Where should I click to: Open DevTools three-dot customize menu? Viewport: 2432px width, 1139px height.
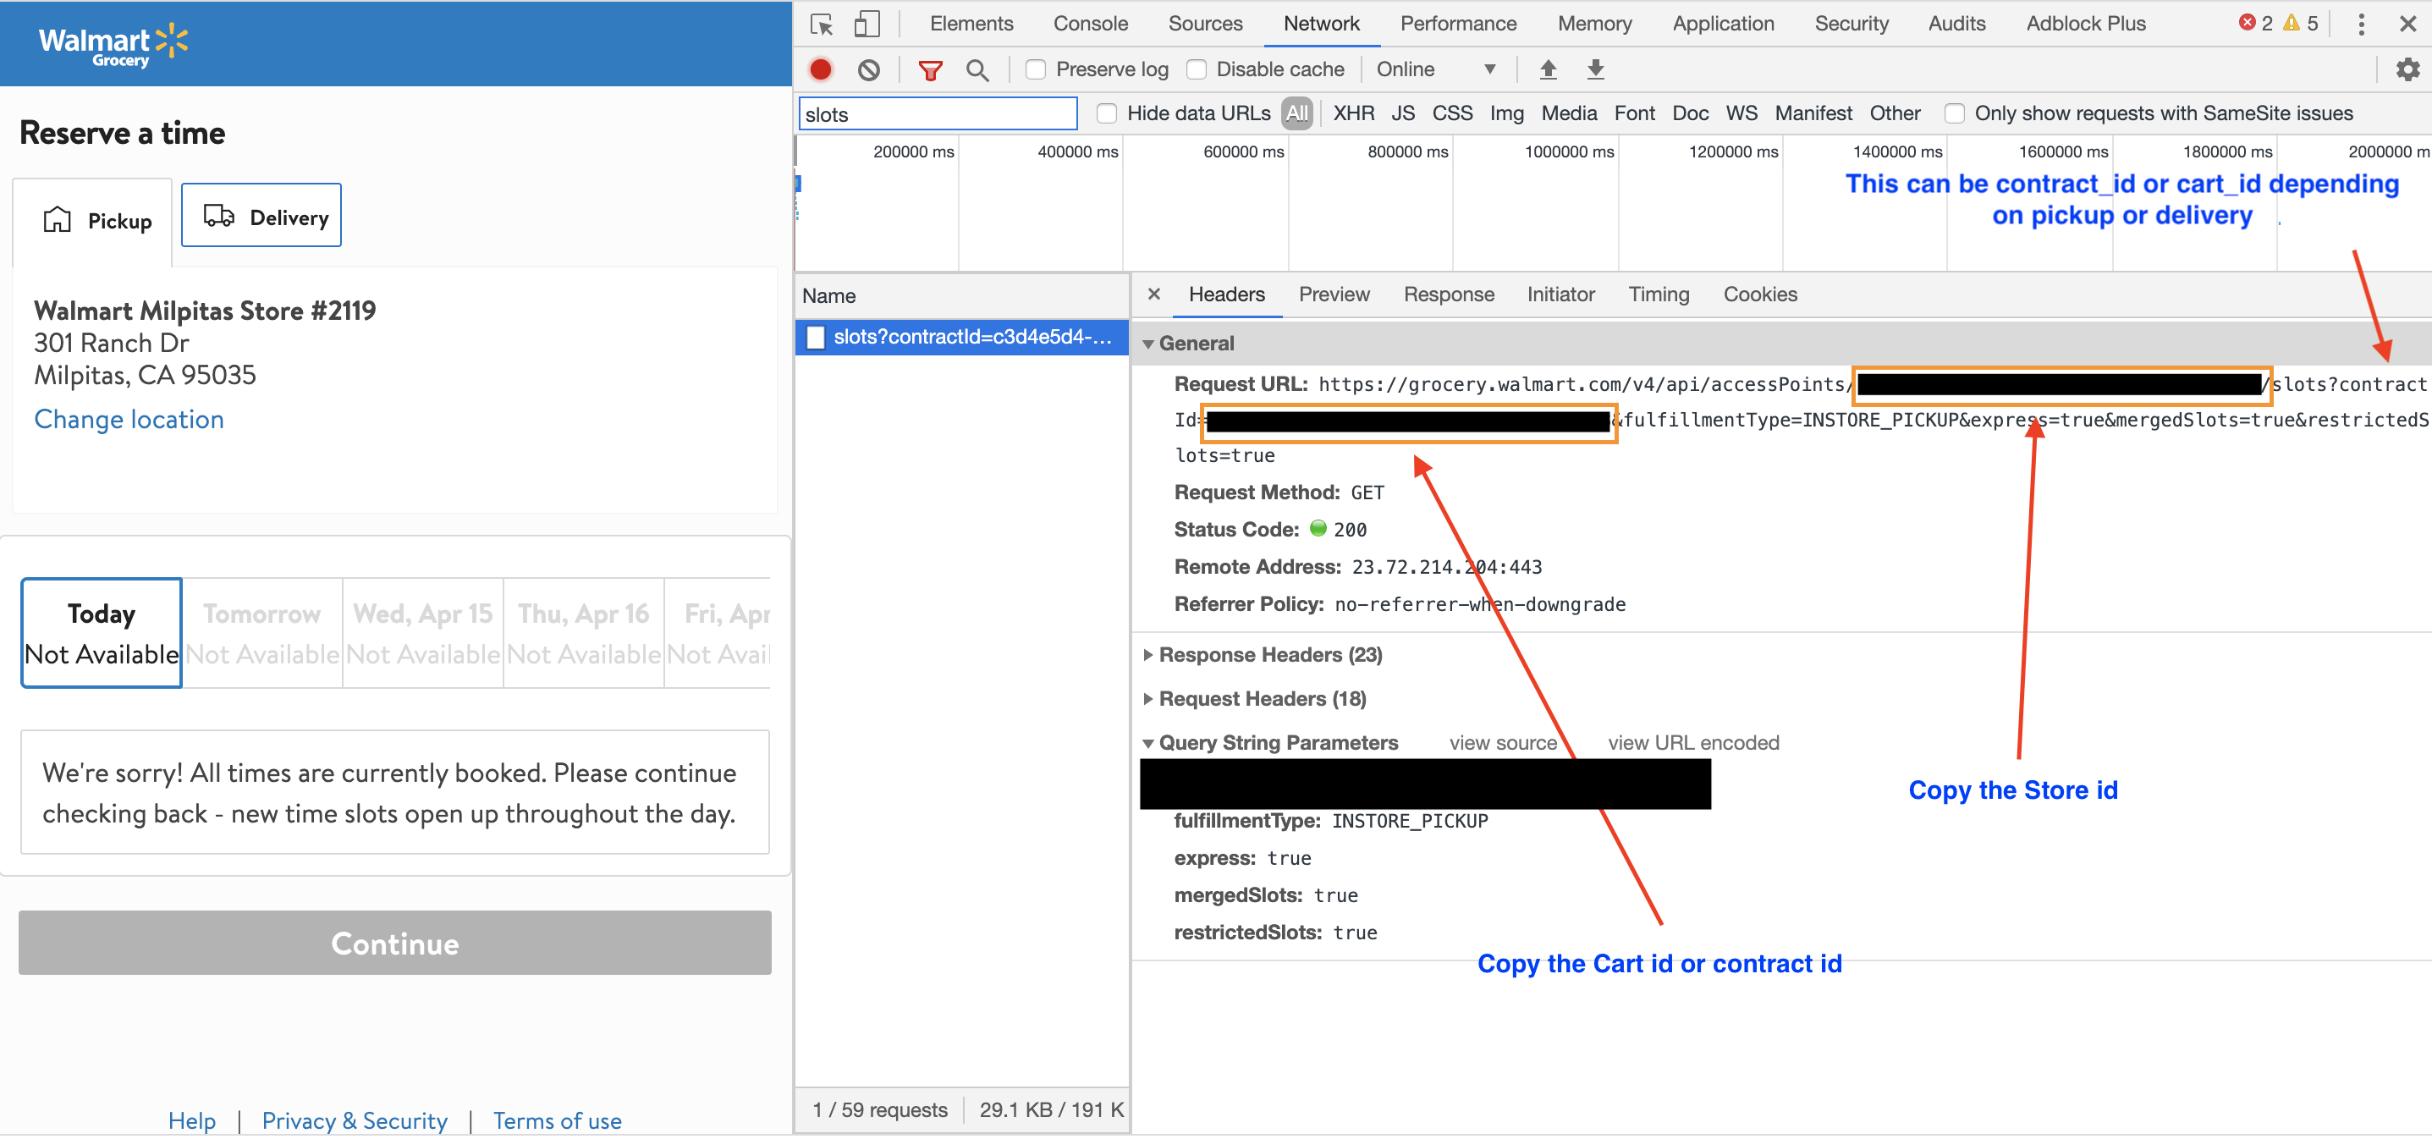tap(2361, 24)
